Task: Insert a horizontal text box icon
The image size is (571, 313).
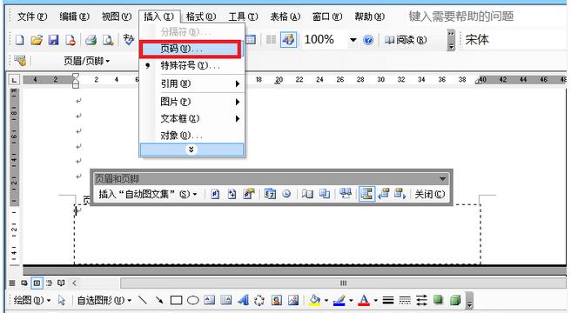Action: point(210,300)
